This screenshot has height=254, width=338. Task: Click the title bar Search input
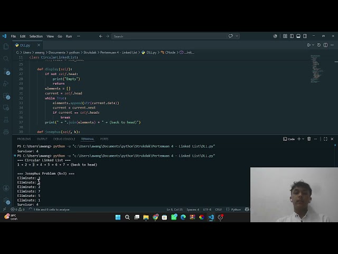pos(169,37)
